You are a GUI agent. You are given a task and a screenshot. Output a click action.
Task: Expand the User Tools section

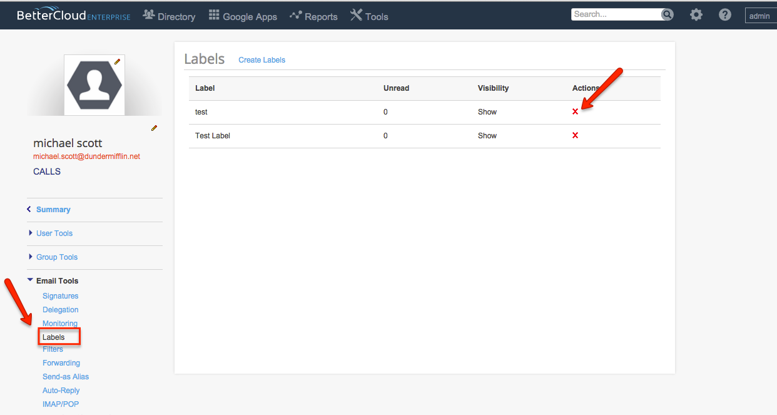point(54,233)
